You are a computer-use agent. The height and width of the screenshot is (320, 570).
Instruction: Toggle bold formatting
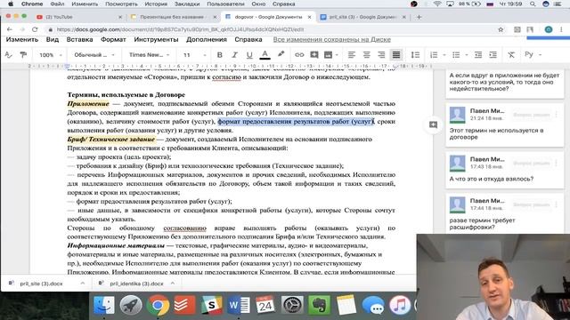(x=220, y=55)
